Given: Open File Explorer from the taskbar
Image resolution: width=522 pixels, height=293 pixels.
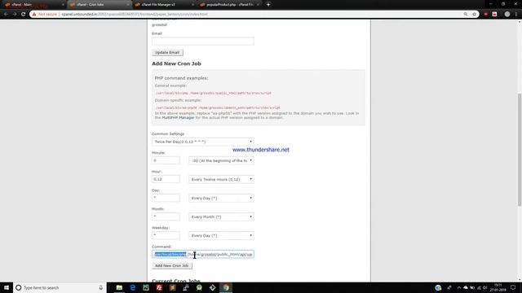Looking at the screenshot, I should (119, 287).
